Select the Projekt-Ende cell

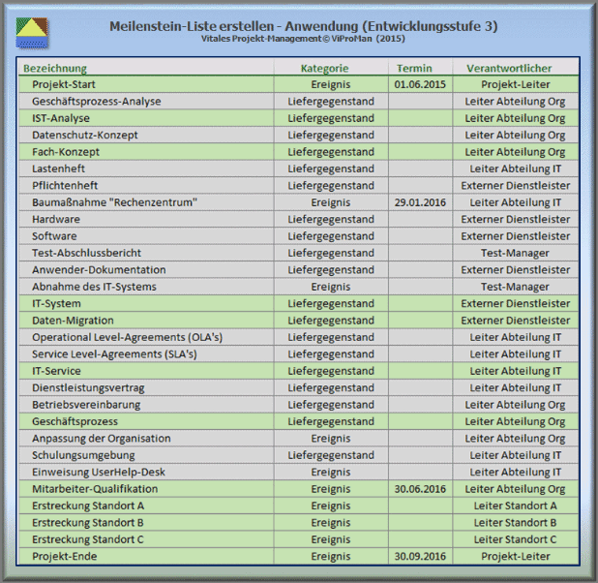tap(146, 556)
